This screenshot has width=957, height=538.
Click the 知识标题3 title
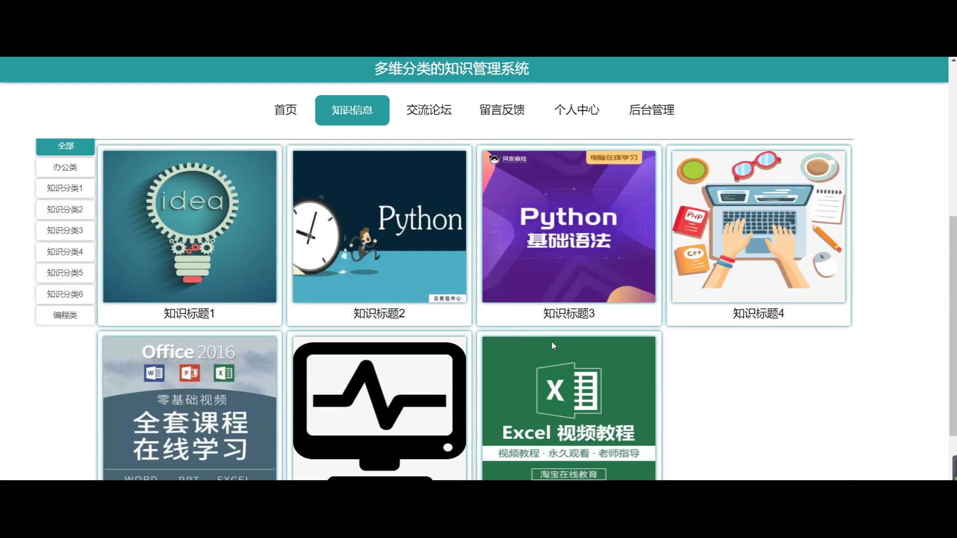click(569, 314)
